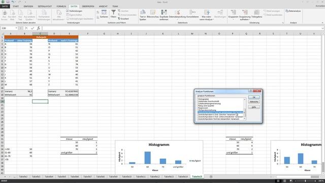
Task: Switch to sheet tab Tabelle10
Action: click(126, 176)
